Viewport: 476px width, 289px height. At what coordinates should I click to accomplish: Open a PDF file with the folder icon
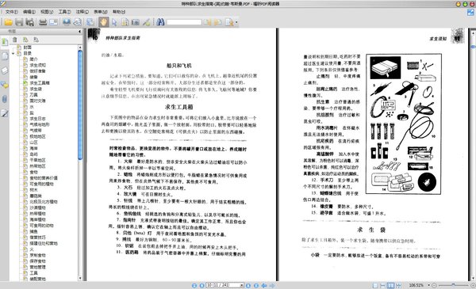point(9,22)
